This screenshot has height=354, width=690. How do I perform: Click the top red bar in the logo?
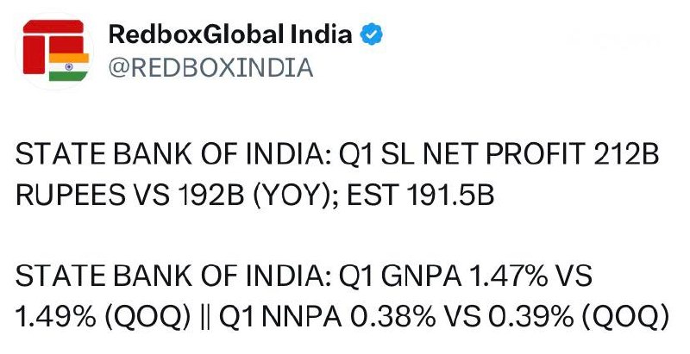[53, 27]
